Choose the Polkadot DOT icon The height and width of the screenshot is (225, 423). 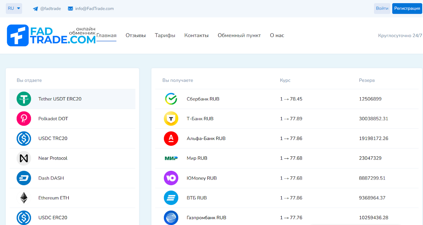(24, 119)
